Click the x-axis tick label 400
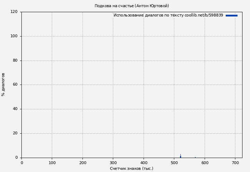The width and height of the screenshot is (250, 172). click(144, 163)
